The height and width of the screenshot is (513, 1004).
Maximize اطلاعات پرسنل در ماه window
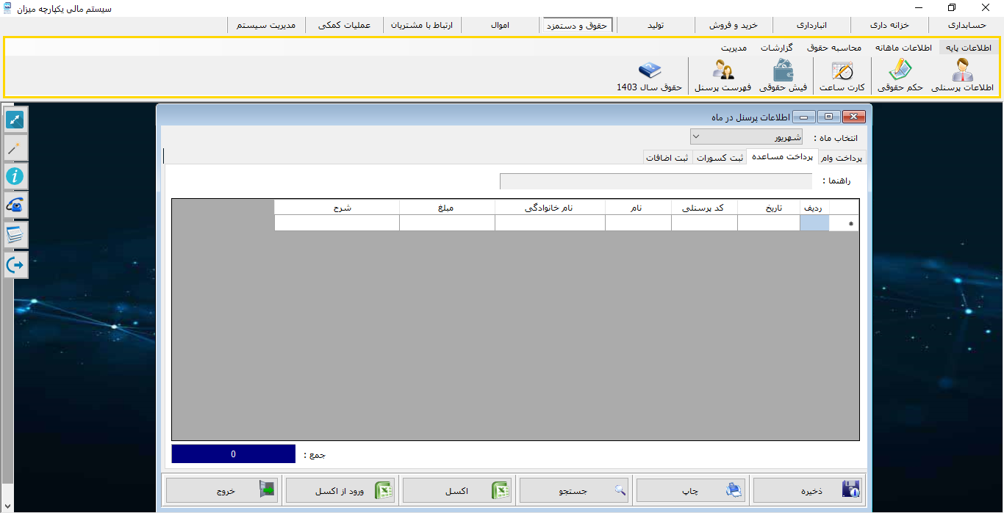(x=829, y=117)
